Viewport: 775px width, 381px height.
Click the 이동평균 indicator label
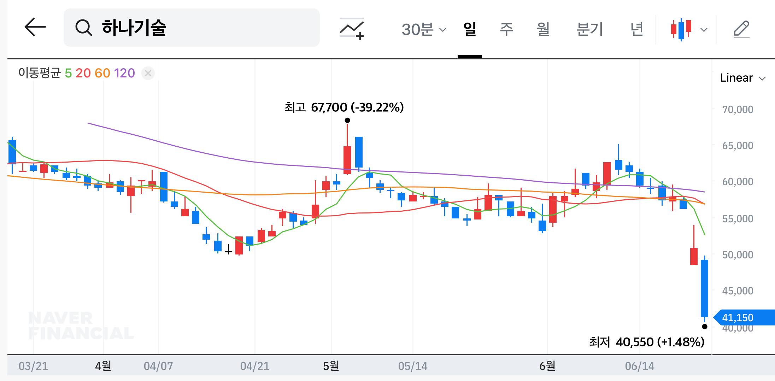point(40,73)
